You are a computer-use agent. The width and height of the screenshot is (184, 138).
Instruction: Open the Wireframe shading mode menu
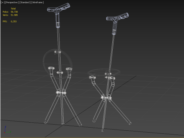[38, 2]
